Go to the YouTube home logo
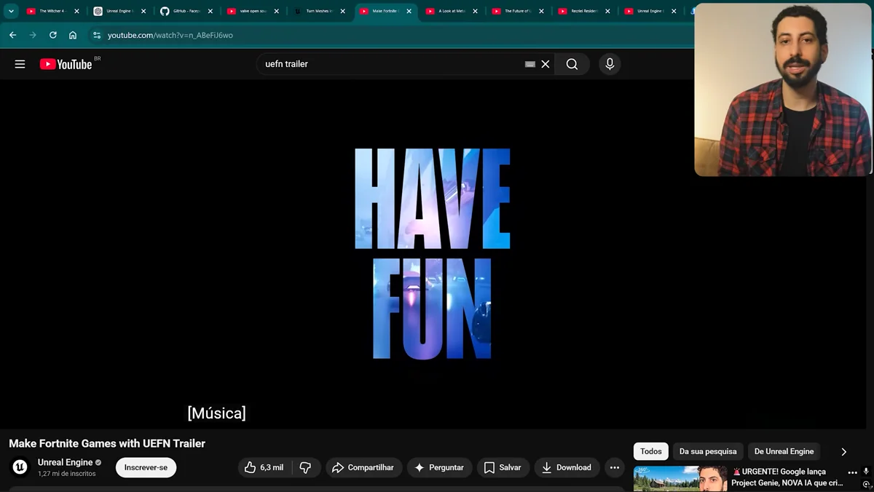Image resolution: width=874 pixels, height=492 pixels. point(66,64)
